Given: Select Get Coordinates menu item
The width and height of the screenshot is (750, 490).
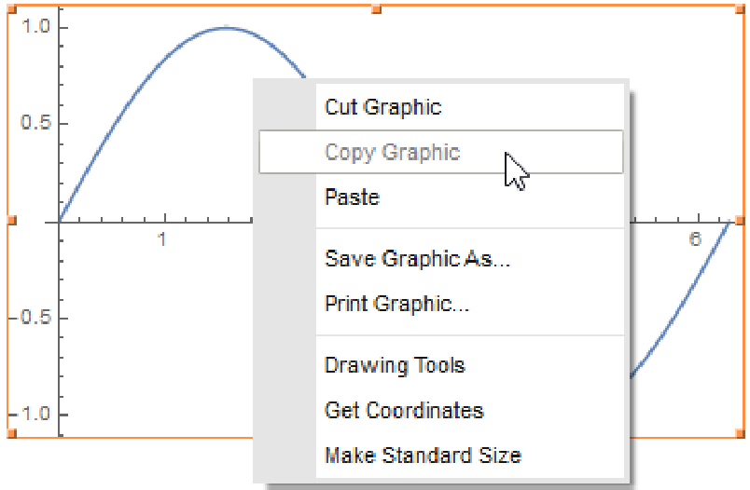Looking at the screenshot, I should click(x=404, y=410).
